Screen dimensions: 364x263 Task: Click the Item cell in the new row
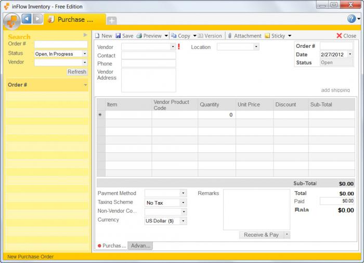[128, 115]
